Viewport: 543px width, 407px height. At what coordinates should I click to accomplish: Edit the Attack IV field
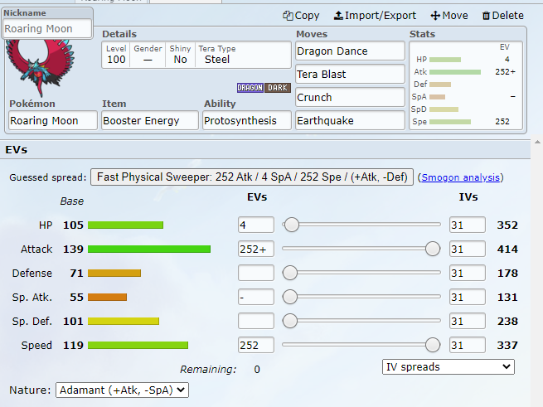click(468, 249)
